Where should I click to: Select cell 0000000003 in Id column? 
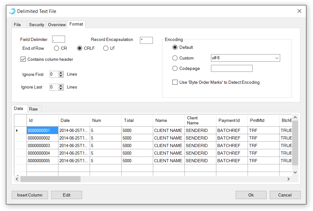coord(43,145)
